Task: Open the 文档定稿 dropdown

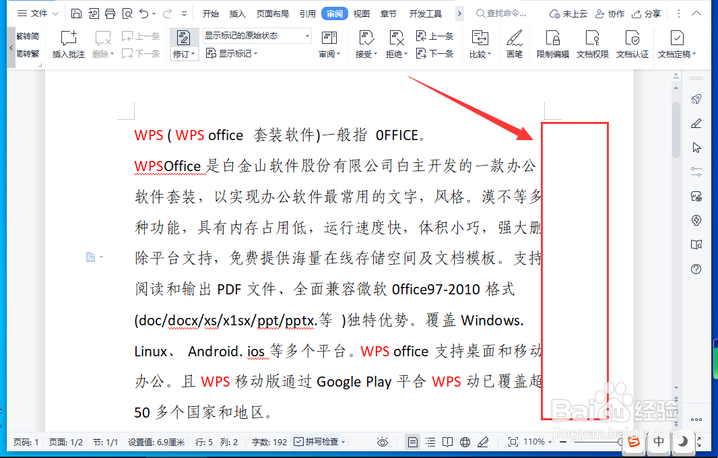Action: point(677,44)
